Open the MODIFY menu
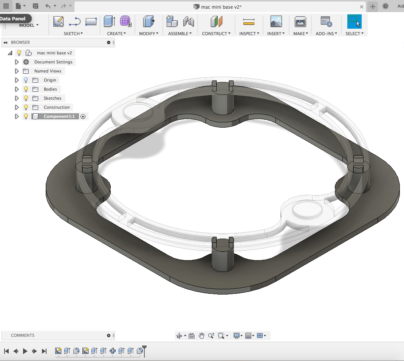Viewport: 404px width, 361px height. tap(149, 34)
